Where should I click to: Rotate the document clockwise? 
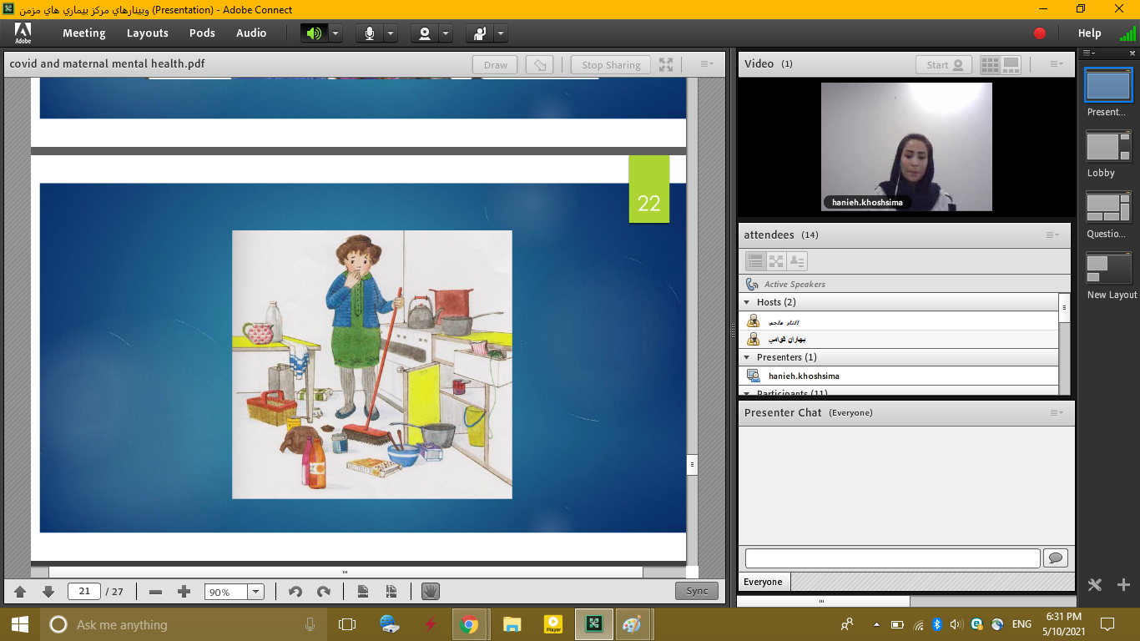click(324, 592)
